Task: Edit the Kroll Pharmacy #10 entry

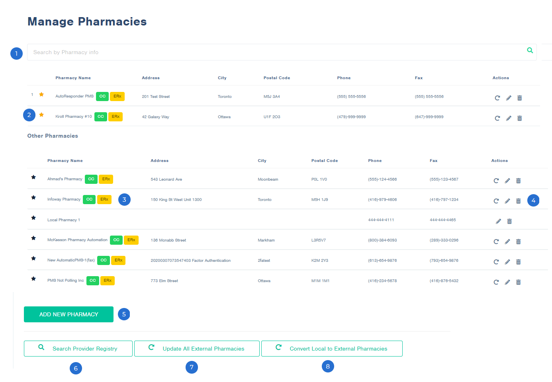Action: (x=509, y=118)
